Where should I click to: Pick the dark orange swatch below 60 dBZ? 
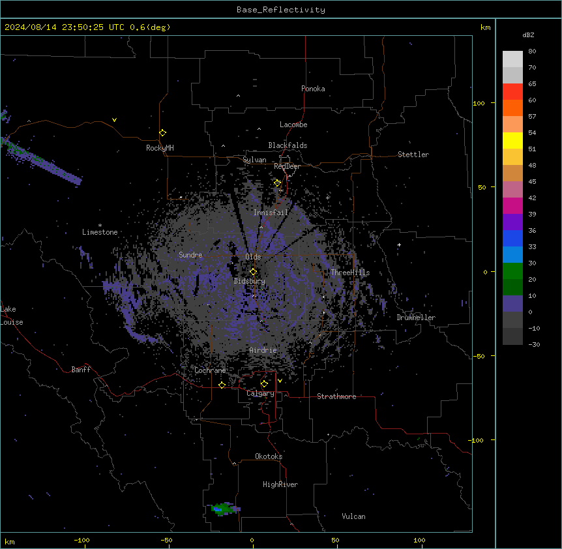tap(512, 108)
